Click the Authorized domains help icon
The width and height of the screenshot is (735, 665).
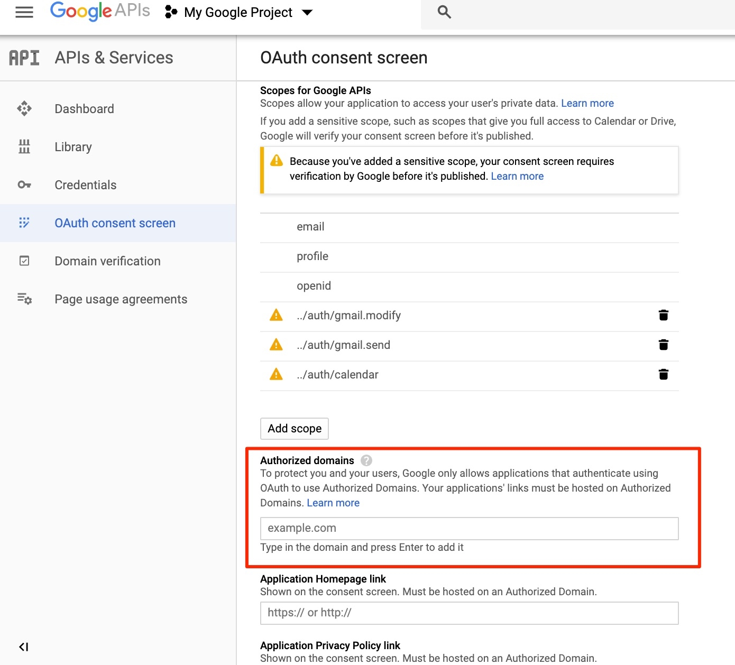pos(366,460)
